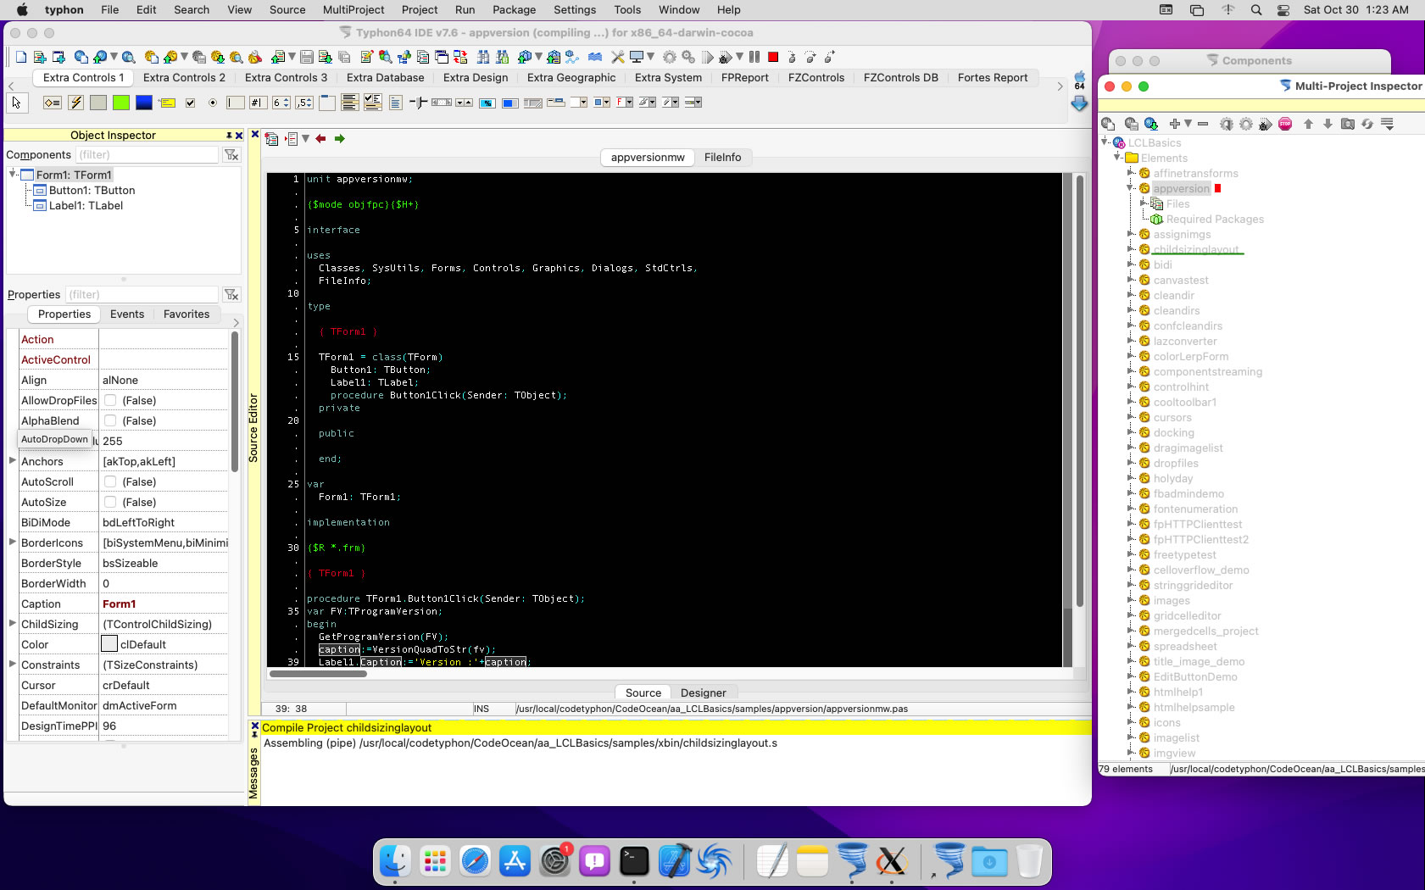Click the green jump forward arrow above the source editor
The width and height of the screenshot is (1425, 890).
pos(339,139)
